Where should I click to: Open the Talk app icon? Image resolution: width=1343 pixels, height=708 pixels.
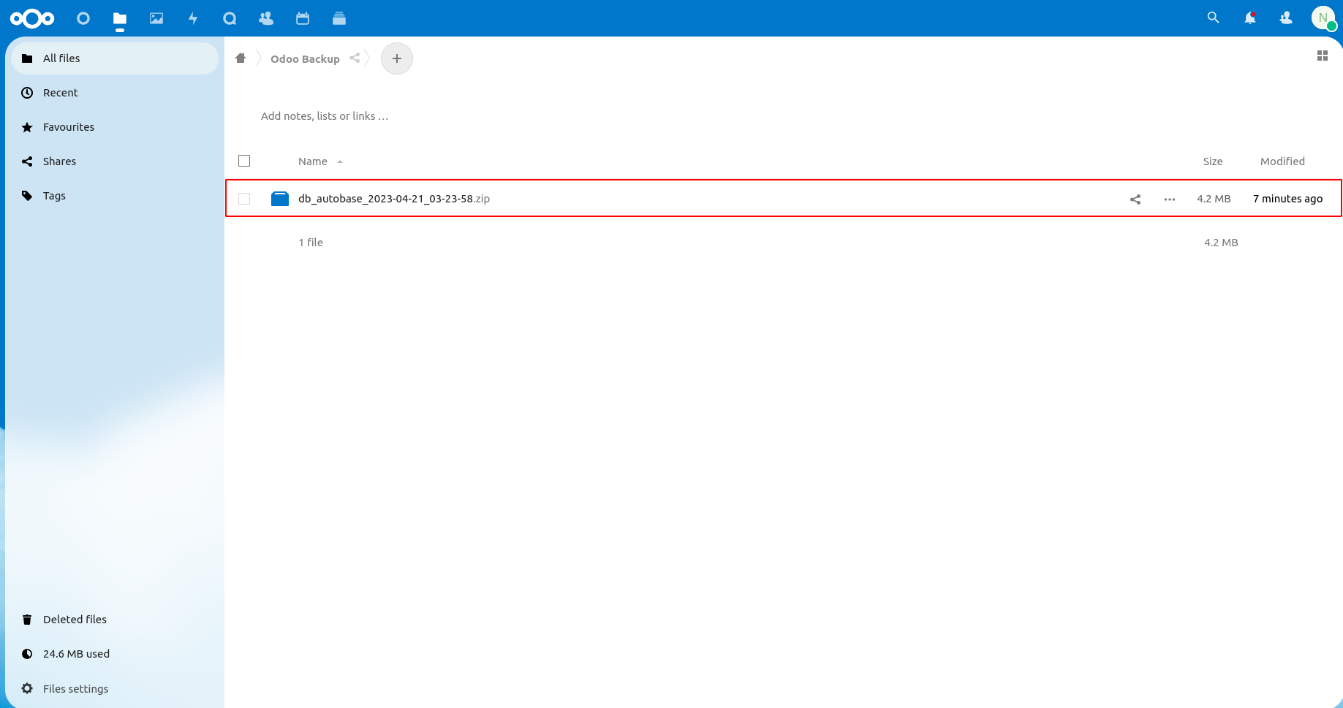point(230,18)
